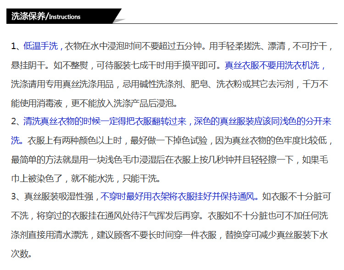Click the blue 洗 starting the sixth line
The height and width of the screenshot is (270, 344).
pos(16,140)
